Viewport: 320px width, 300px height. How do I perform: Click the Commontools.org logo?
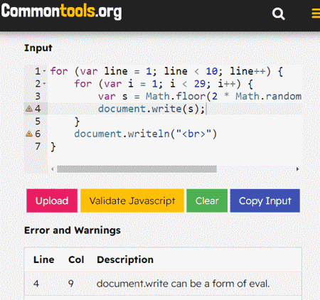[61, 11]
